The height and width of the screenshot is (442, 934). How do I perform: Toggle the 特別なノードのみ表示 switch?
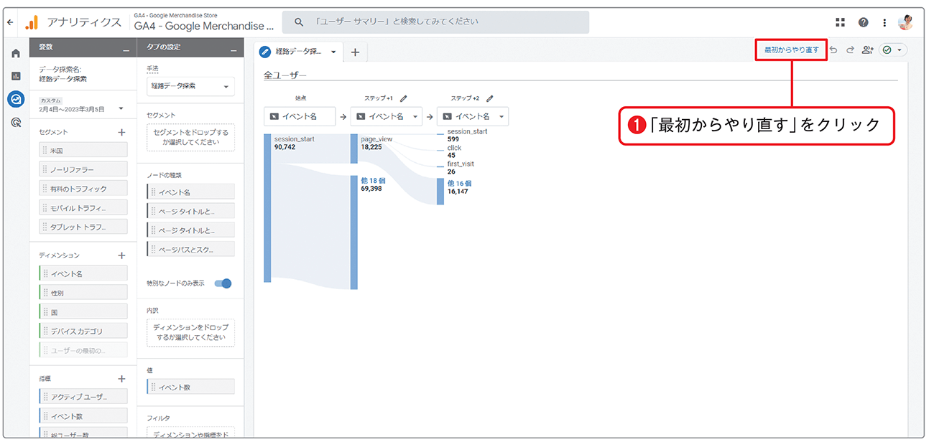coord(223,283)
